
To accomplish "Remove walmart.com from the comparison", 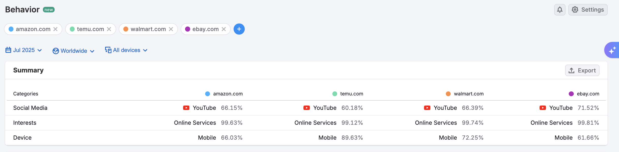I will point(171,29).
